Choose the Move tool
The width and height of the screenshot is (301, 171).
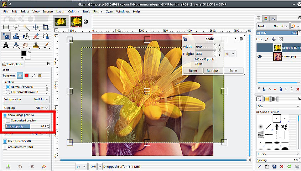(x=36, y=27)
